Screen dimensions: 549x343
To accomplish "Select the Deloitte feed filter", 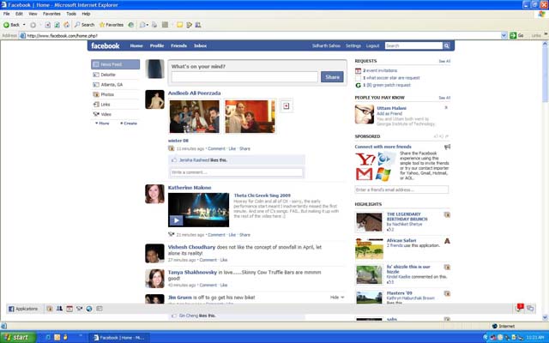I will [x=115, y=75].
